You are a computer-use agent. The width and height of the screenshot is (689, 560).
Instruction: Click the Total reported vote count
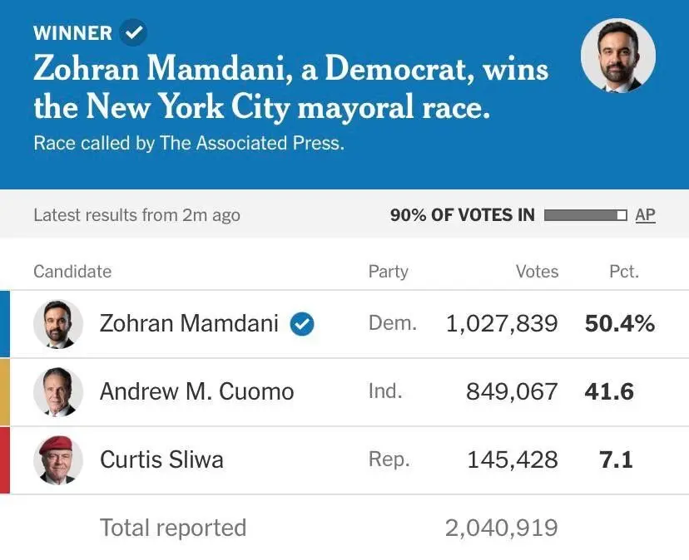coord(501,528)
